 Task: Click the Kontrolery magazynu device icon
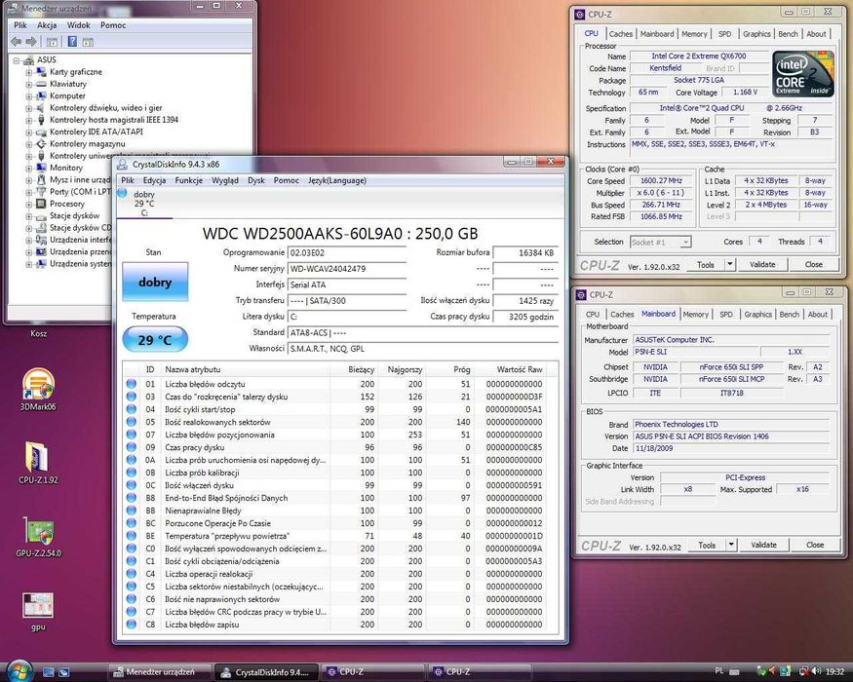coord(41,143)
